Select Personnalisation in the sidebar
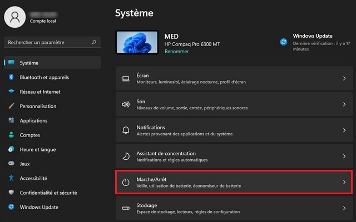356x222 pixels. (38, 106)
